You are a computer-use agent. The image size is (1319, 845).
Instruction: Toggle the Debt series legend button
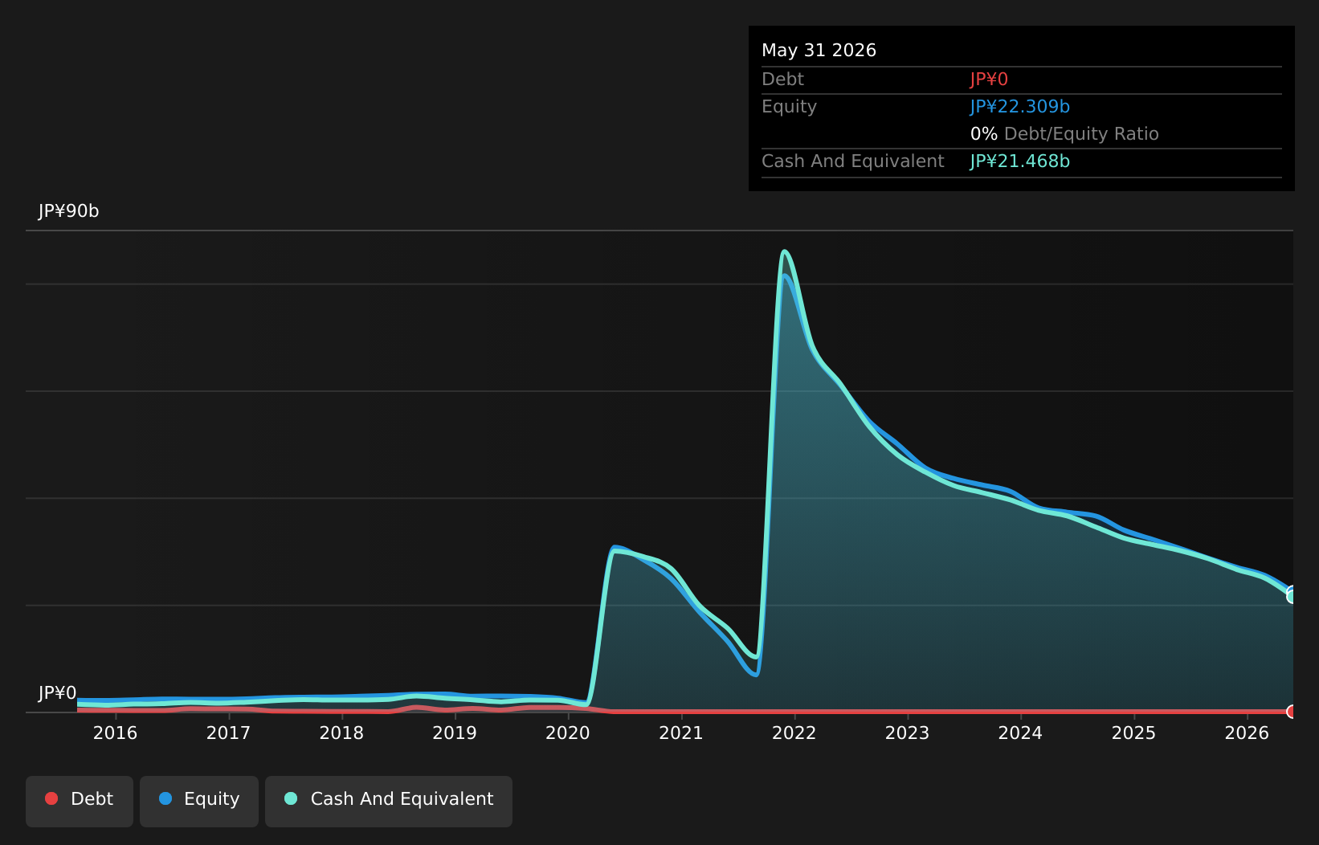(x=80, y=802)
